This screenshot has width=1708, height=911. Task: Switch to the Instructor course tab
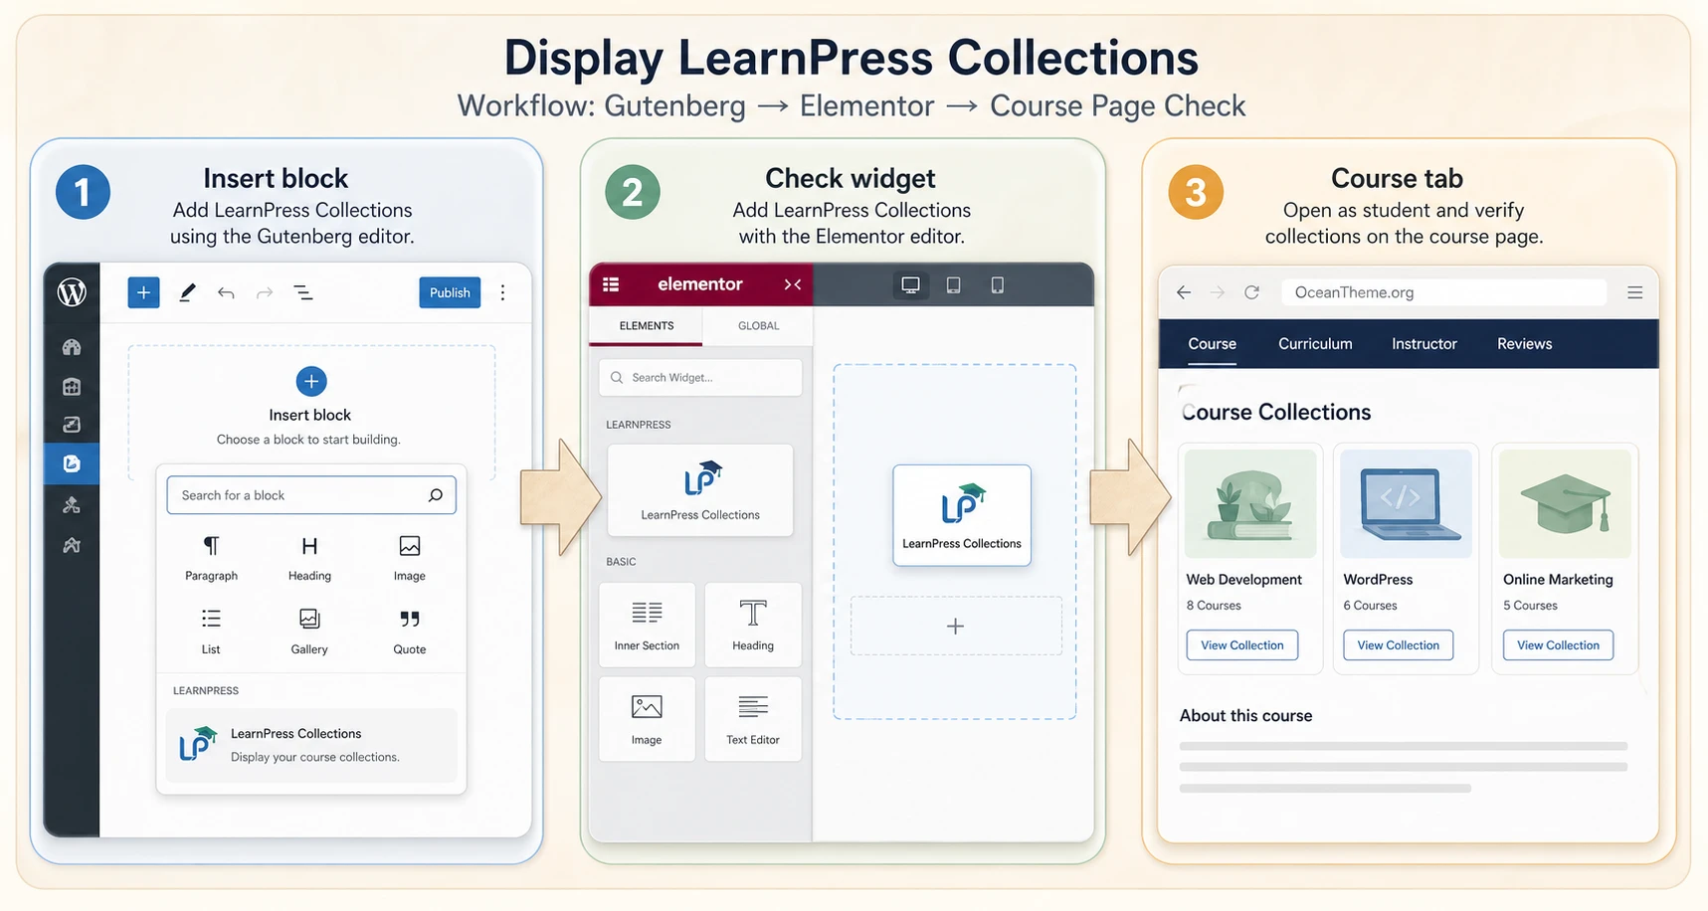(x=1423, y=344)
